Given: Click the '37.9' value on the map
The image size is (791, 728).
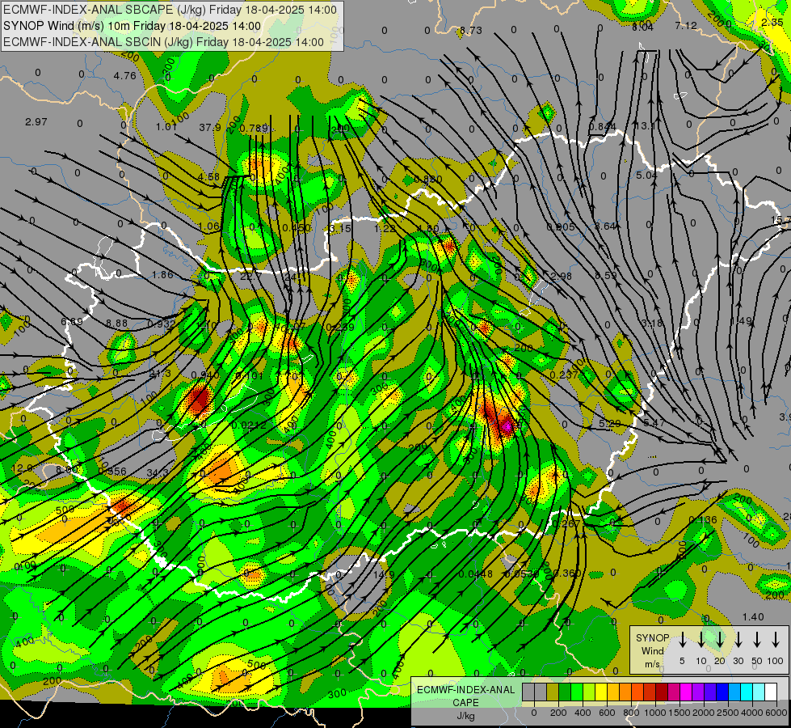Looking at the screenshot, I should 210,127.
